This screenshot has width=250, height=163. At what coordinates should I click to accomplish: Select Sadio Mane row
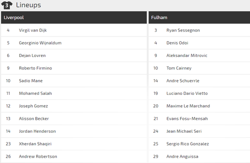(74, 81)
